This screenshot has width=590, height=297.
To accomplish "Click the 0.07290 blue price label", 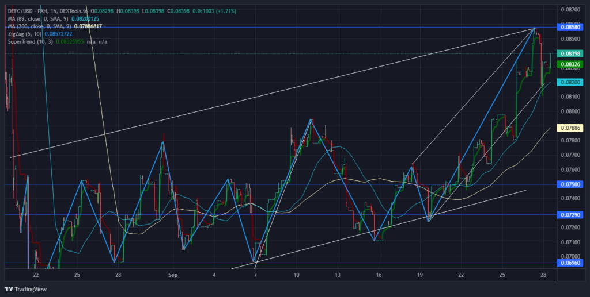I will coord(570,215).
